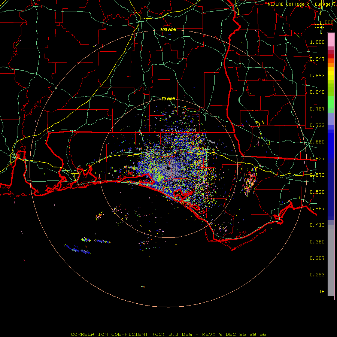Click the 0.467 colorbar value
The width and height of the screenshot is (337, 337).
coord(317,209)
